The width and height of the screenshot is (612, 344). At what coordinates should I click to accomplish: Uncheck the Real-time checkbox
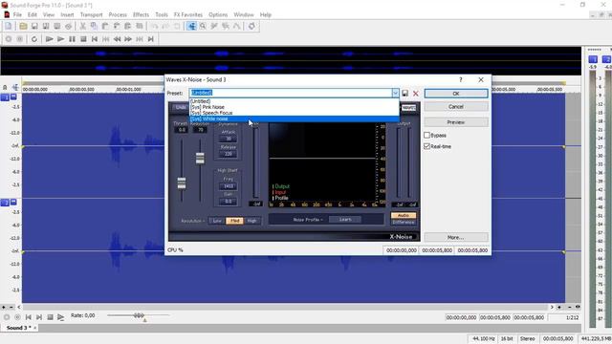(427, 146)
